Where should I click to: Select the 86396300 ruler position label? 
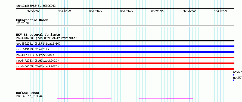[33, 11]
